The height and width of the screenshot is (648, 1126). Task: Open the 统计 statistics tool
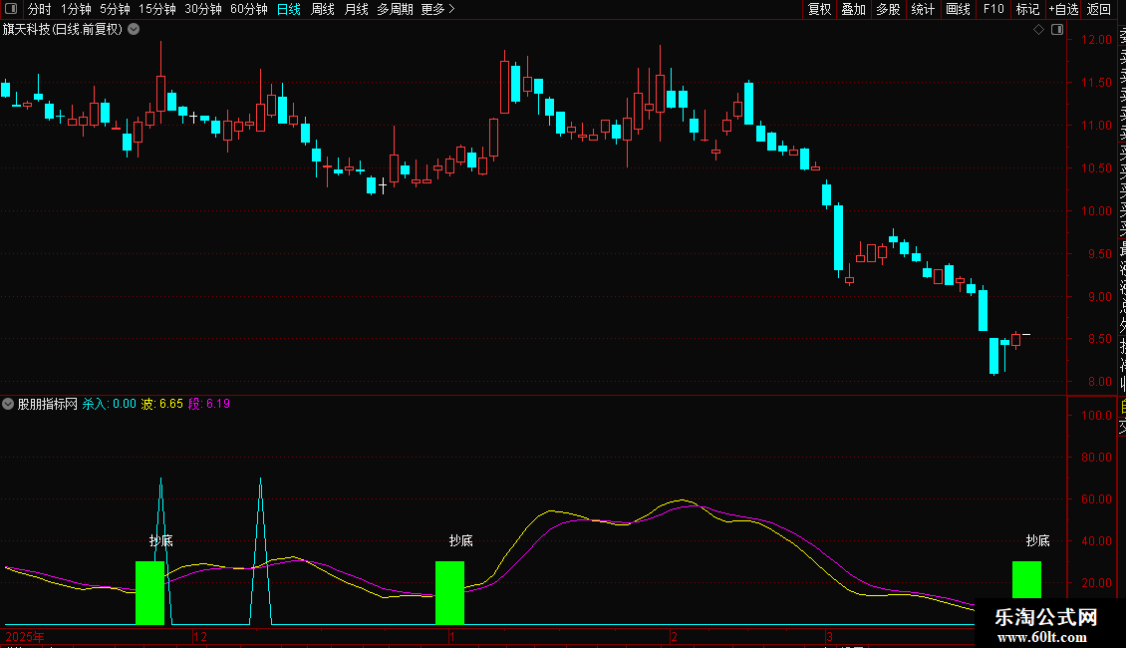coord(923,9)
